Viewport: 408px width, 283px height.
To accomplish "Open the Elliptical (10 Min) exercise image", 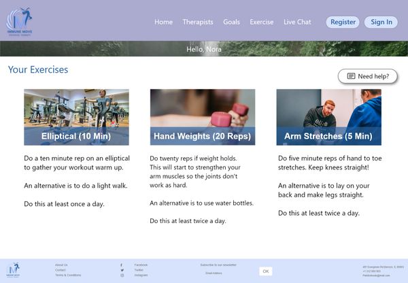I will pyautogui.click(x=76, y=117).
